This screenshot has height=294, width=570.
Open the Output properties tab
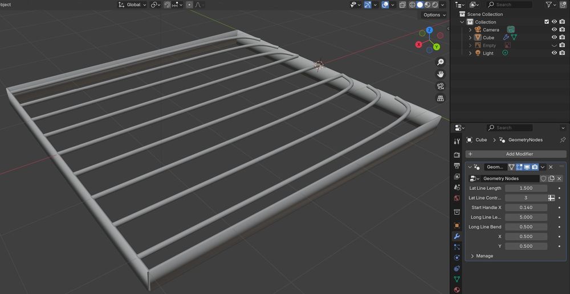point(457,165)
